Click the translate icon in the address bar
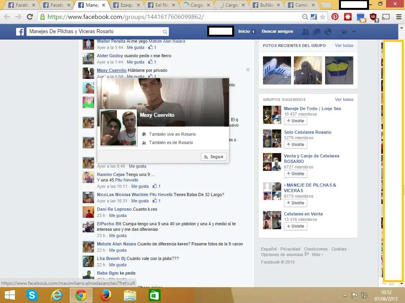This screenshot has width=405, height=303. (x=314, y=17)
